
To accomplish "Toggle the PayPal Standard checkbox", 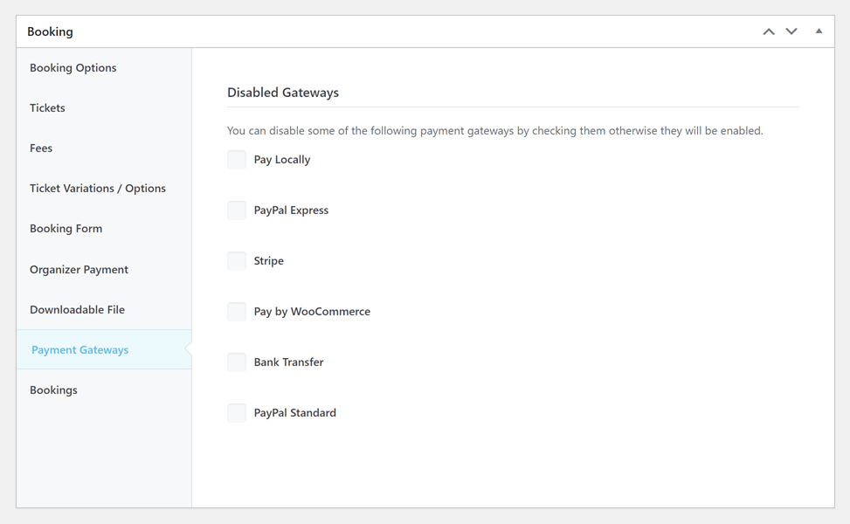I will (237, 413).
